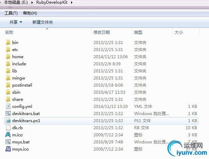
Task: Select the file name devkitvars.bat
Action: pyautogui.click(x=26, y=114)
